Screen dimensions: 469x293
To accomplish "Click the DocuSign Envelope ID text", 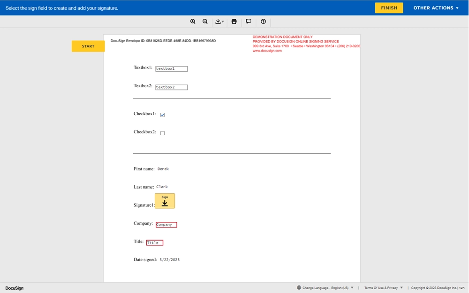I will pyautogui.click(x=163, y=41).
